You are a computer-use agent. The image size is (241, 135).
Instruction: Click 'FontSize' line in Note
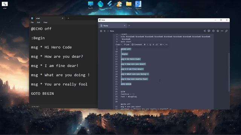pos(128,94)
